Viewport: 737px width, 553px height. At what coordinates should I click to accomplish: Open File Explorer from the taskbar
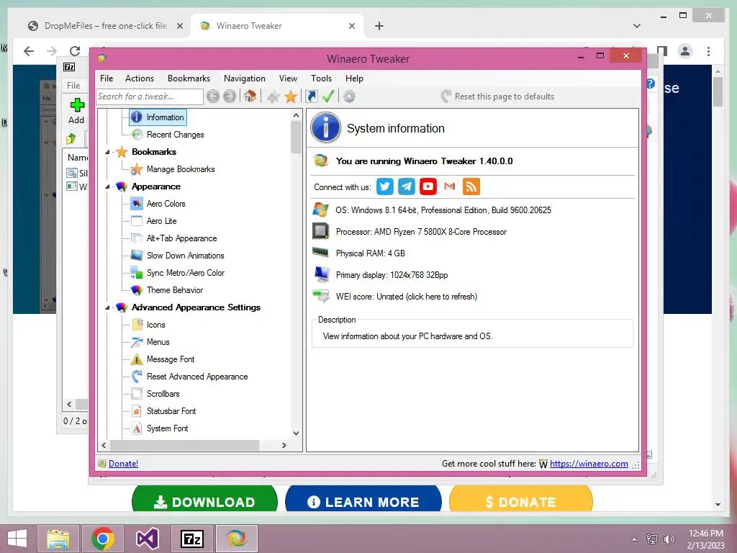click(x=58, y=539)
